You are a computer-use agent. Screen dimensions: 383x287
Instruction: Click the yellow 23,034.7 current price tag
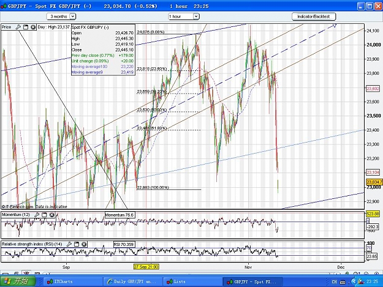click(374, 182)
